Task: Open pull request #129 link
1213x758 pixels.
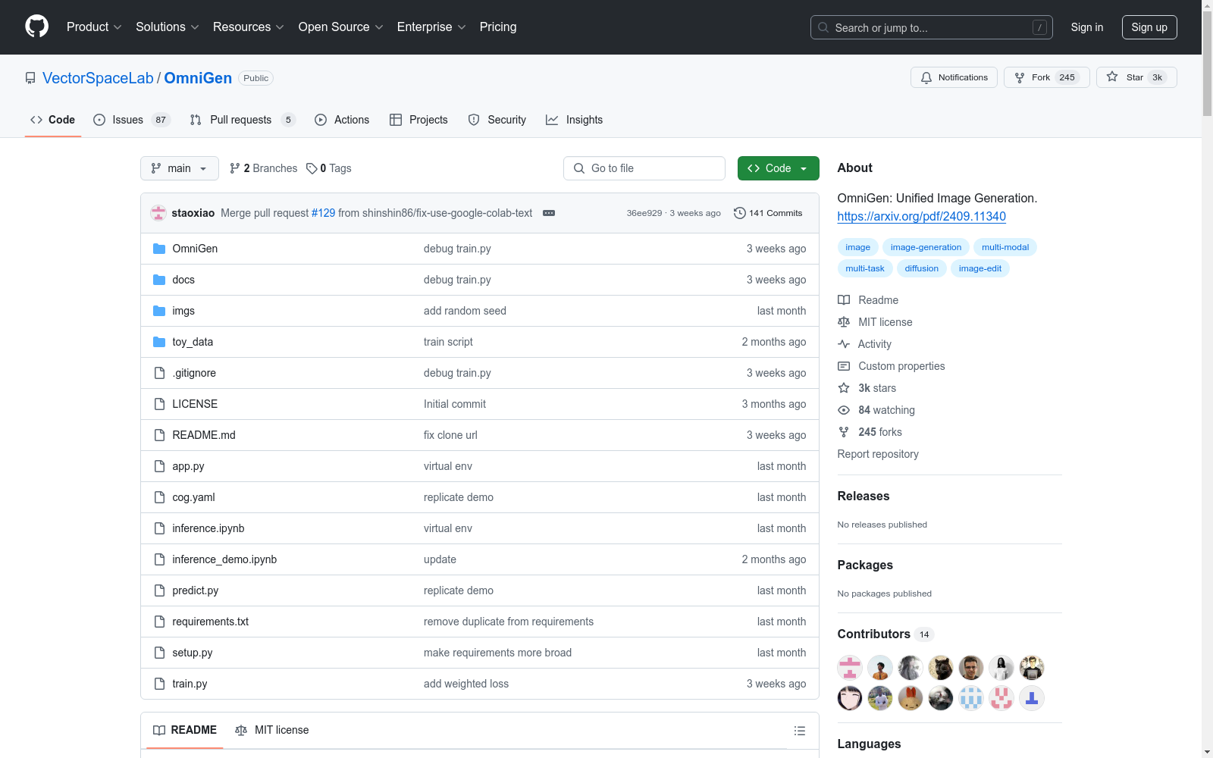Action: pos(323,213)
